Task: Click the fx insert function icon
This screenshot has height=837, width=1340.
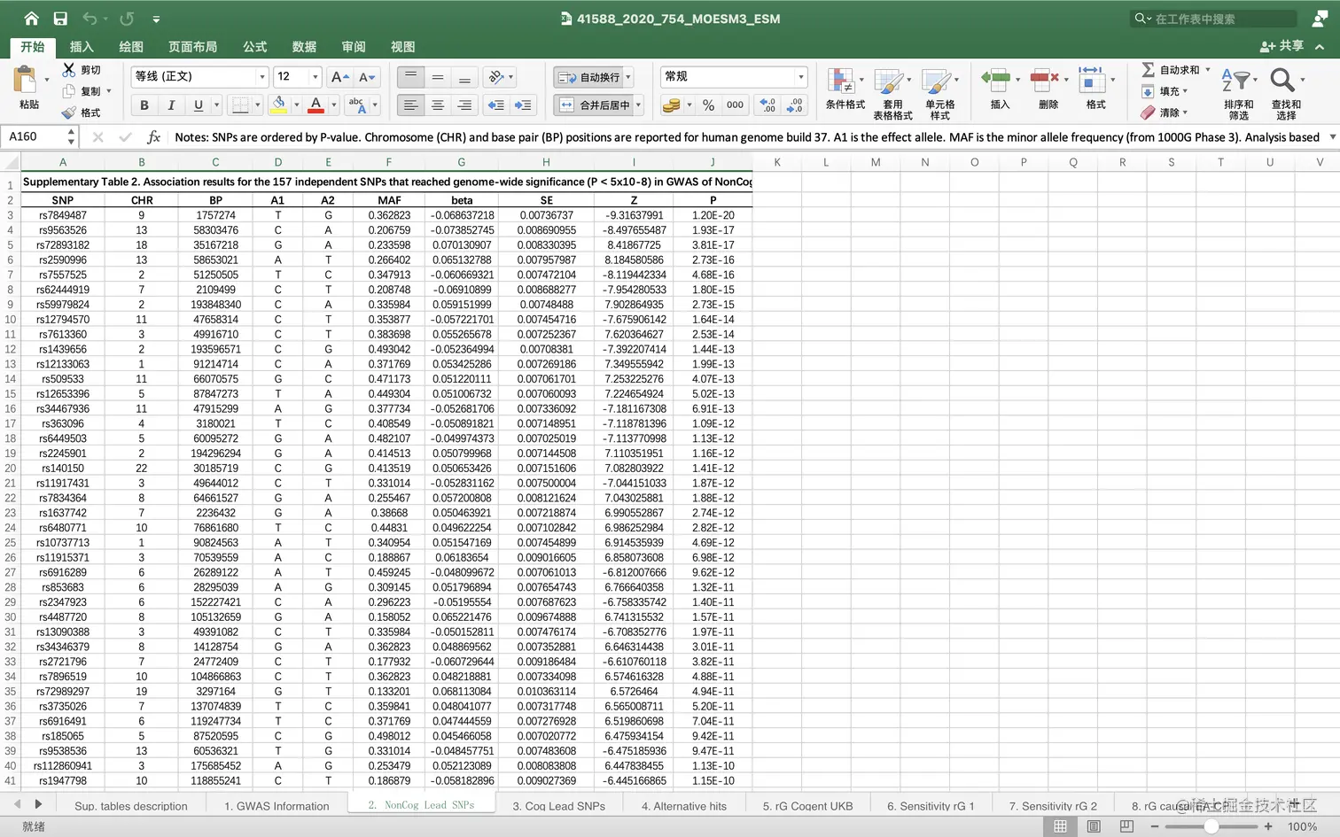Action: coord(153,136)
